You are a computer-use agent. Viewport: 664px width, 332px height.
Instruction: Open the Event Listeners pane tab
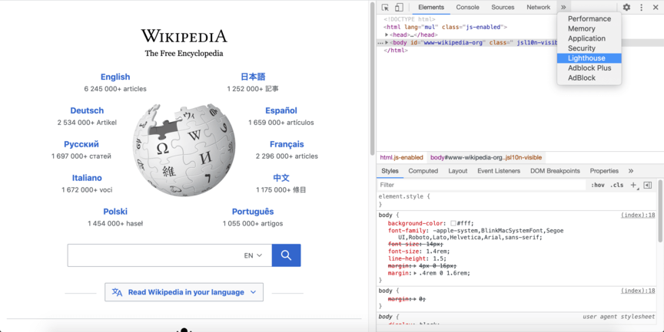[x=499, y=171]
